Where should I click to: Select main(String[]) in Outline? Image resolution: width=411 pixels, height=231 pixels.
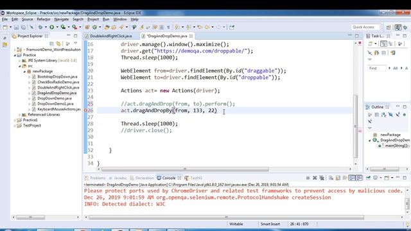click(x=398, y=146)
